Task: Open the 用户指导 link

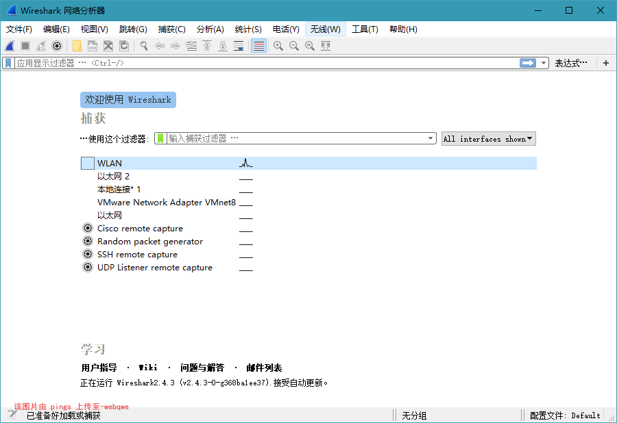Action: pos(99,368)
